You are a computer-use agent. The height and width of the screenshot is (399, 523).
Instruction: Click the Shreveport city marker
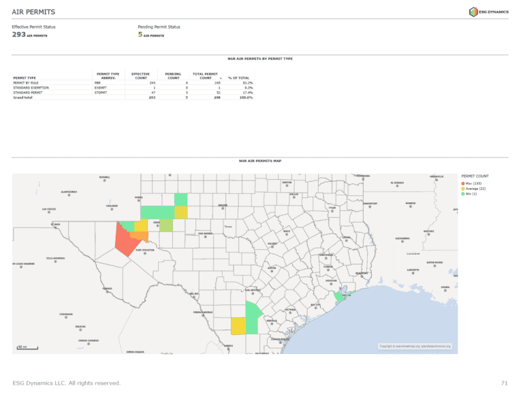370,207
